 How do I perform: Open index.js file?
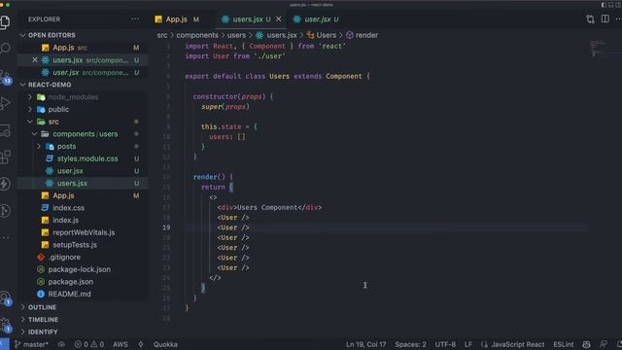coord(65,221)
